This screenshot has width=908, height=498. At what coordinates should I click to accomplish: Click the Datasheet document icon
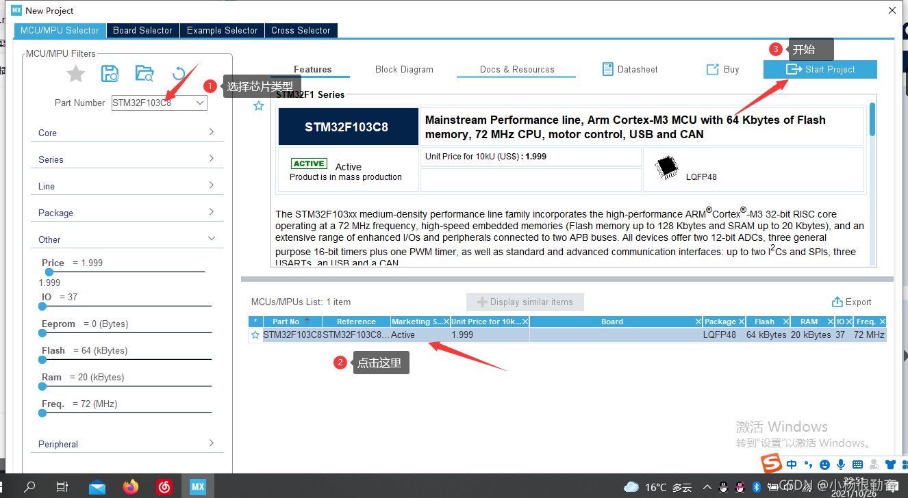coord(607,69)
